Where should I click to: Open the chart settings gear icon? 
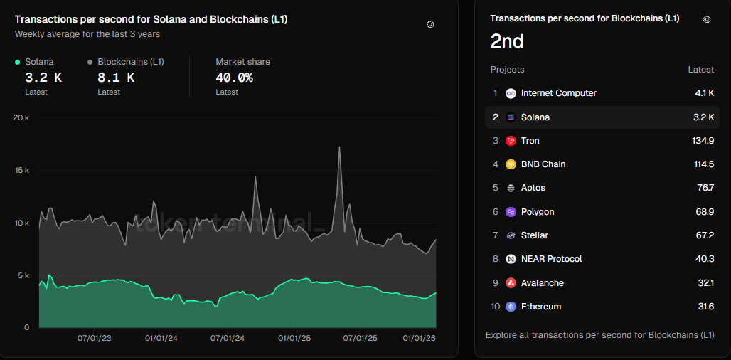coord(430,24)
